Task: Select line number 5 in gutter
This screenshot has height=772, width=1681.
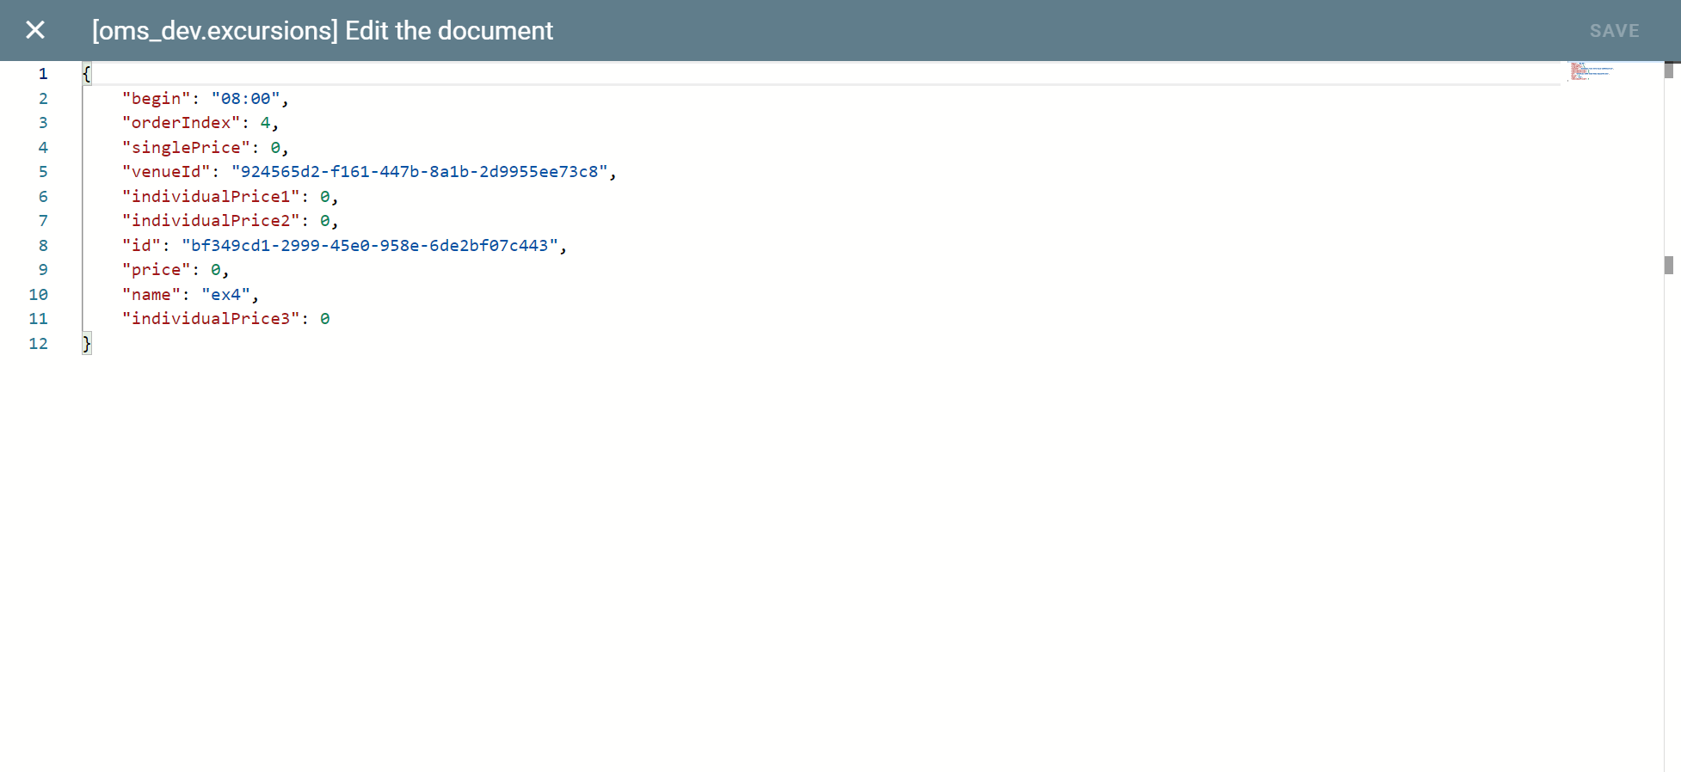Action: pos(43,172)
